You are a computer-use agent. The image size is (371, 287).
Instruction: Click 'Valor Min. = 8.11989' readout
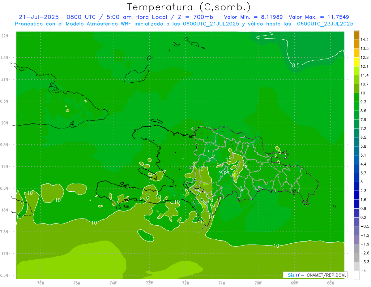pyautogui.click(x=253, y=17)
